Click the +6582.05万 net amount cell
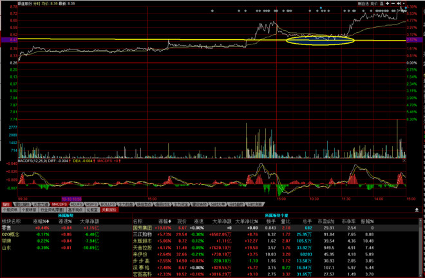This screenshot has height=278, width=425. pyautogui.click(x=221, y=234)
